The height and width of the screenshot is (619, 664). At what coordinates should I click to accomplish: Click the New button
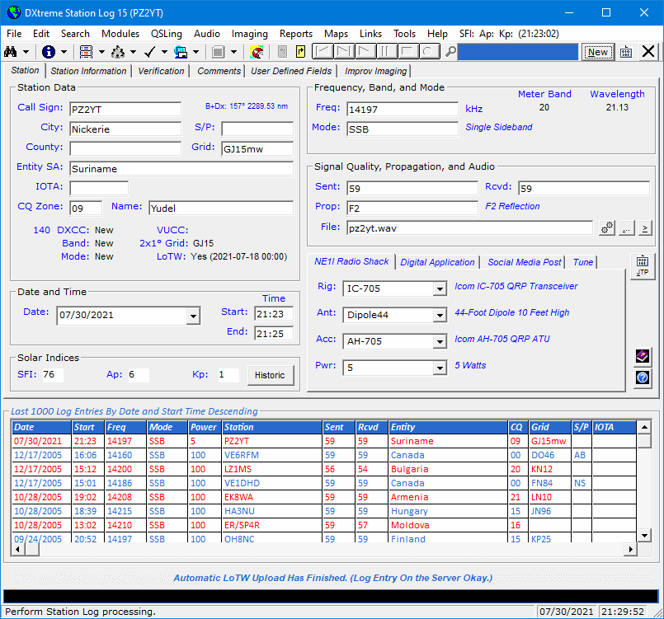597,52
